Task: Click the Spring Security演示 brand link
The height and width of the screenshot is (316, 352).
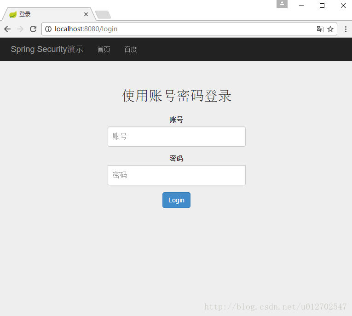Action: (47, 49)
